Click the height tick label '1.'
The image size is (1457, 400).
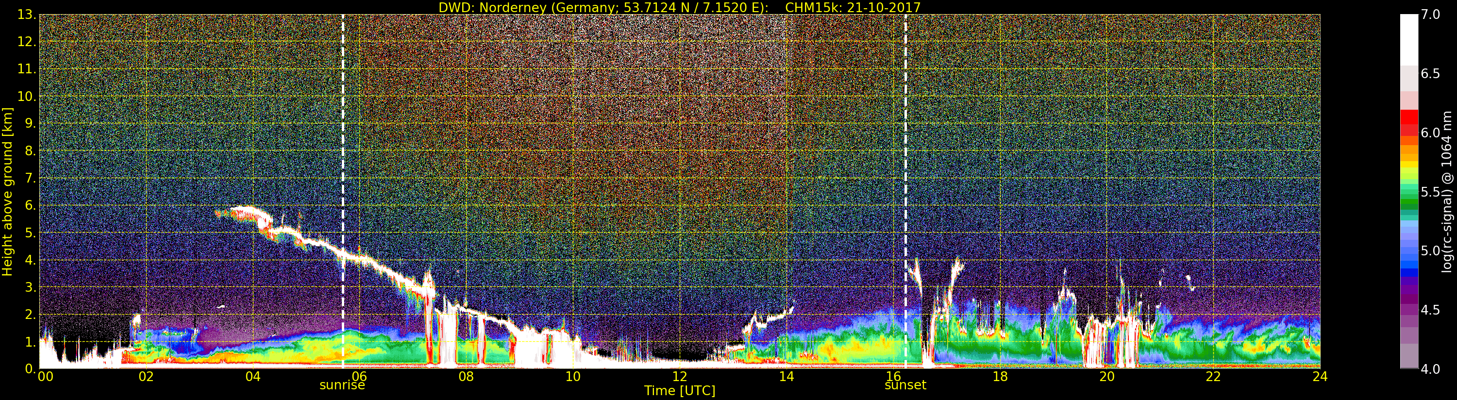pos(31,342)
